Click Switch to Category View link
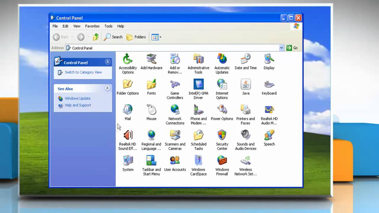The width and height of the screenshot is (379, 213). tap(83, 72)
